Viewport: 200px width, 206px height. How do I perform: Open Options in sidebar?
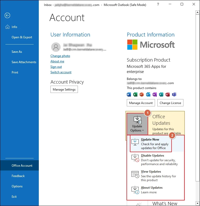(19, 186)
